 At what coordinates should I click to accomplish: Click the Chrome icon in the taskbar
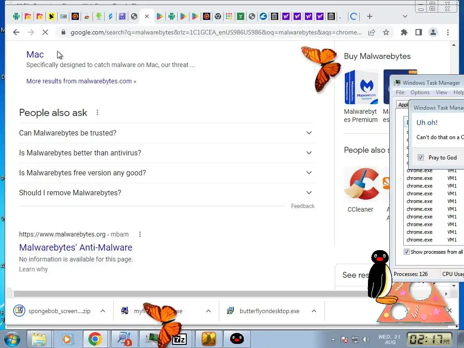click(x=95, y=339)
